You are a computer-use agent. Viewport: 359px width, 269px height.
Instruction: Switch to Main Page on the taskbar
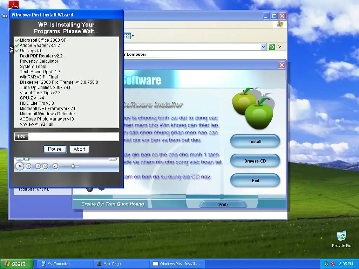[121, 264]
